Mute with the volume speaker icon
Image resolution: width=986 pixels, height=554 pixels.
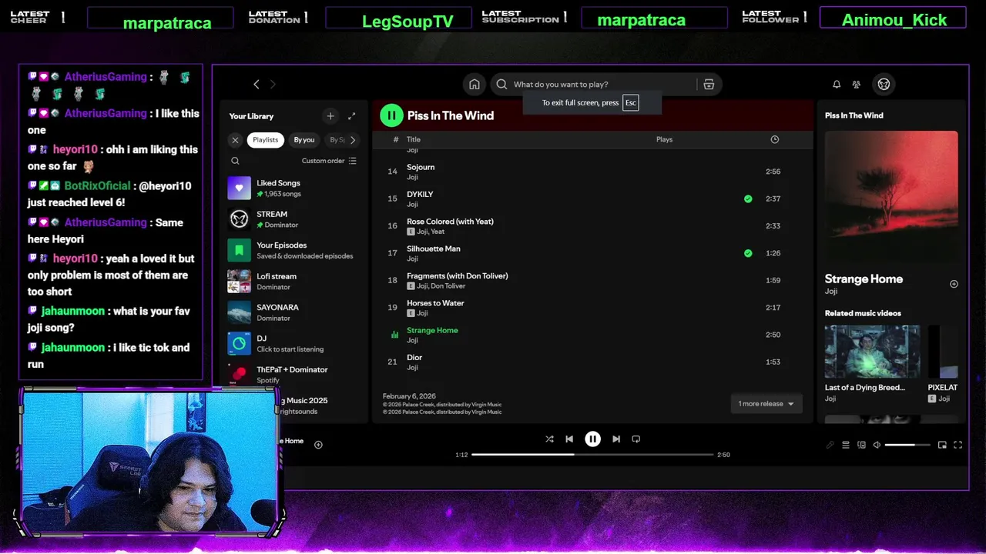(x=877, y=445)
